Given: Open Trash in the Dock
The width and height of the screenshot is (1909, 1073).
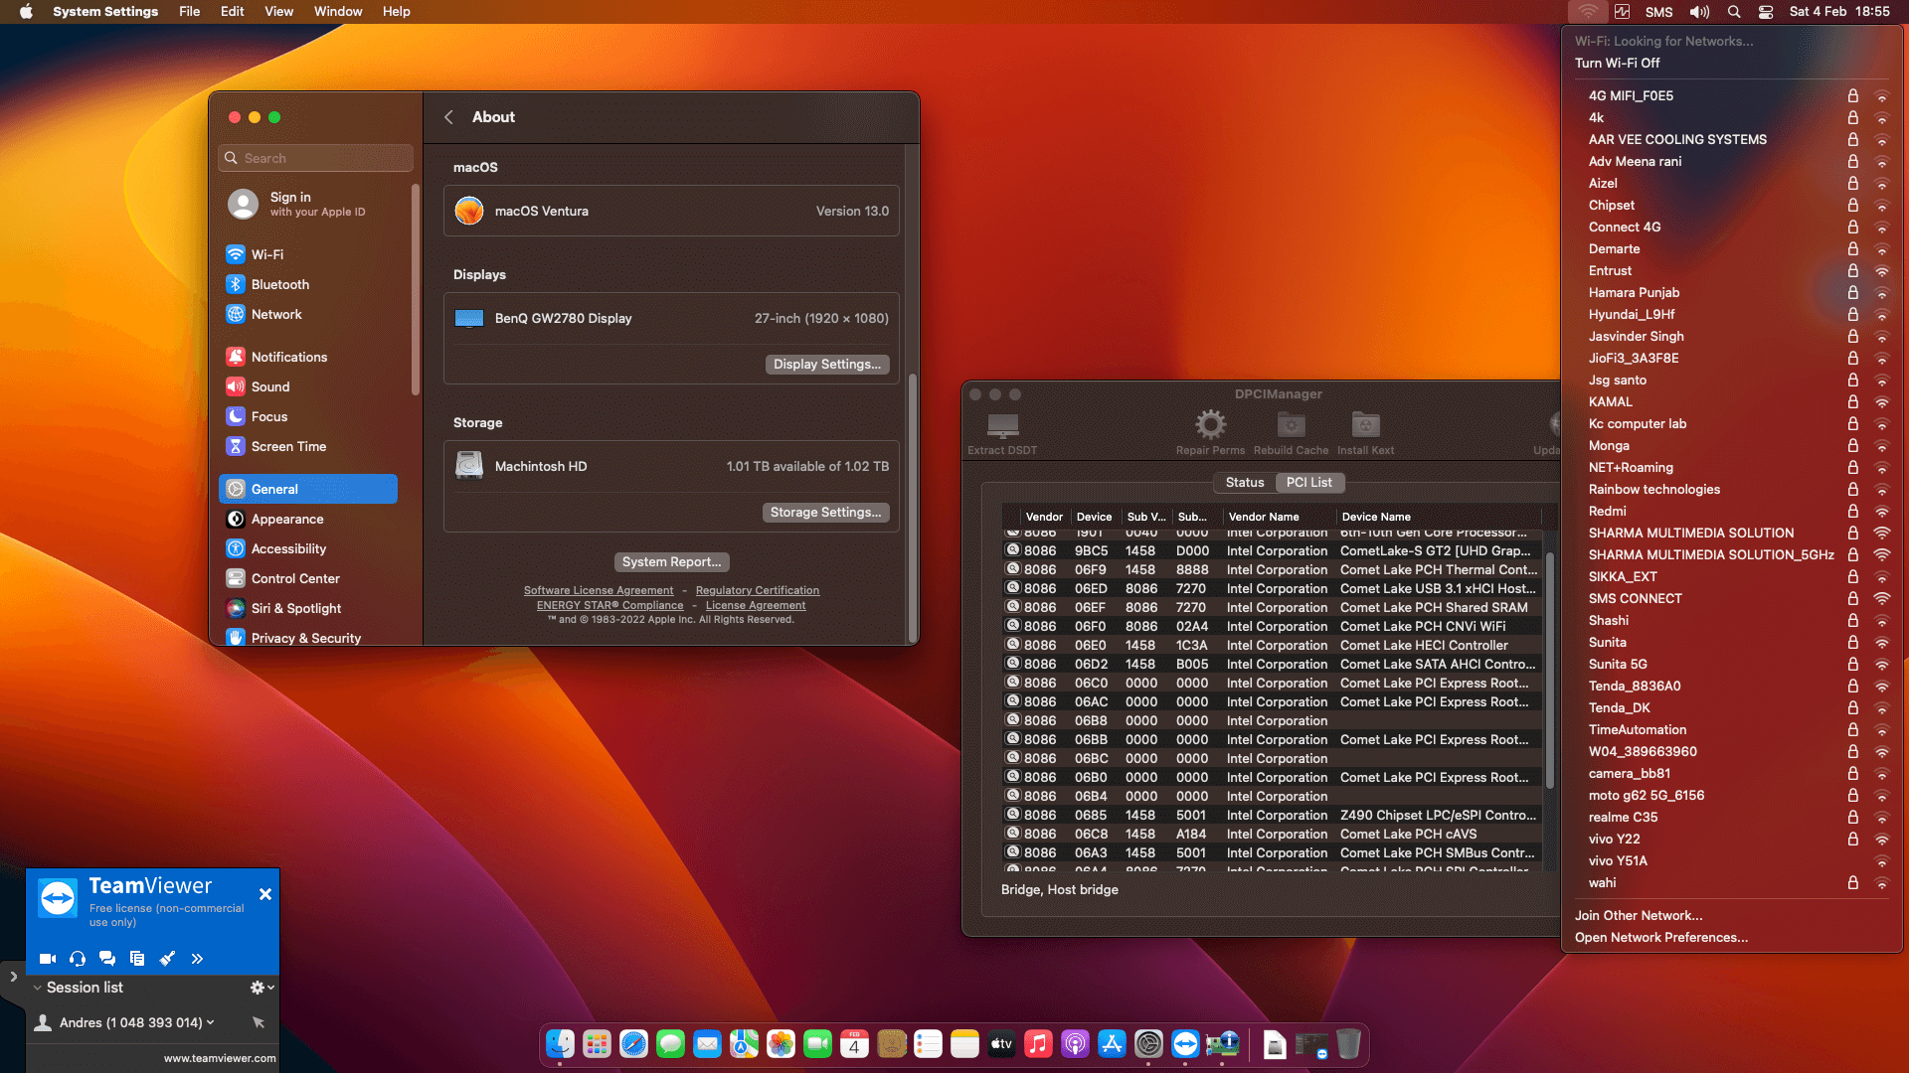Looking at the screenshot, I should pos(1348,1044).
